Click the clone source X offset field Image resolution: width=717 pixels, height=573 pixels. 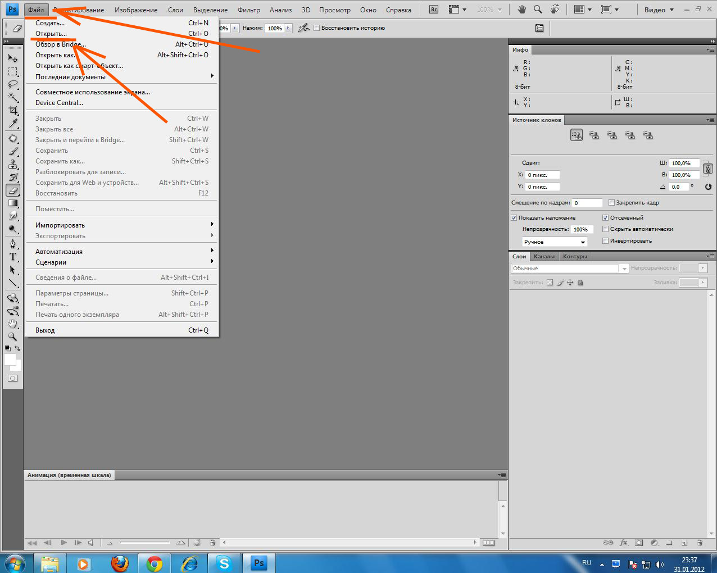tap(543, 175)
